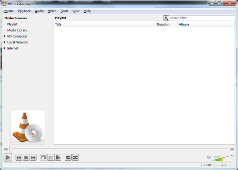Viewport: 238px width, 170px height.
Task: Sort playlist by Album column
Action: pyautogui.click(x=206, y=24)
